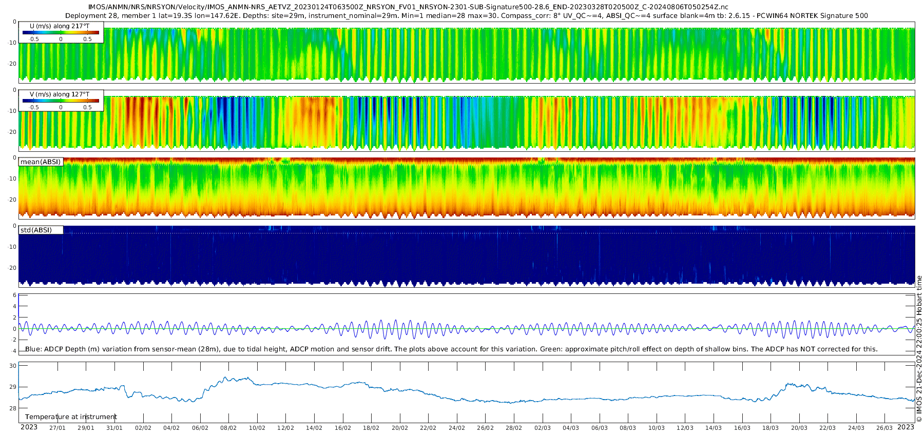Pick the 18/03 date on time axis
Screen dimensions: 924x436
pyautogui.click(x=771, y=428)
